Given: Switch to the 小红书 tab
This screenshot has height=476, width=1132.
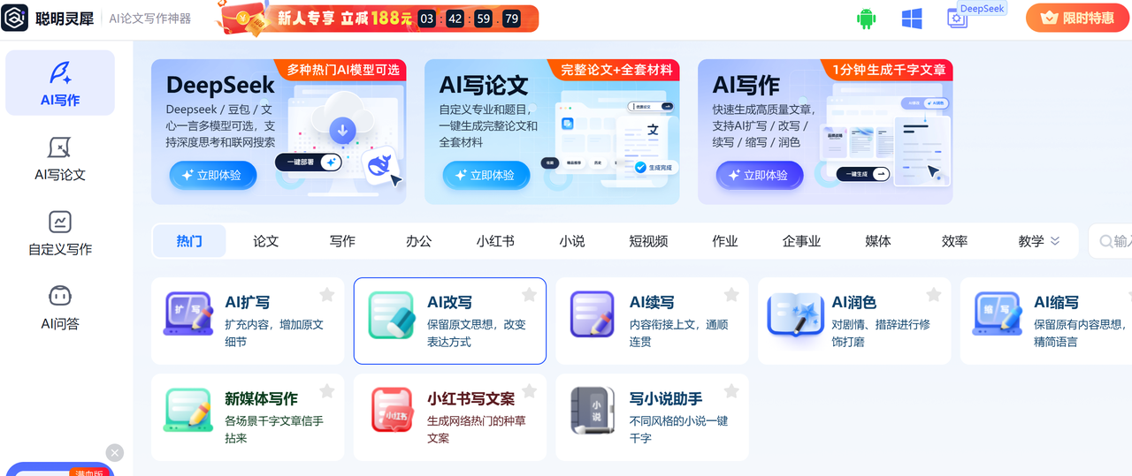Looking at the screenshot, I should 495,241.
